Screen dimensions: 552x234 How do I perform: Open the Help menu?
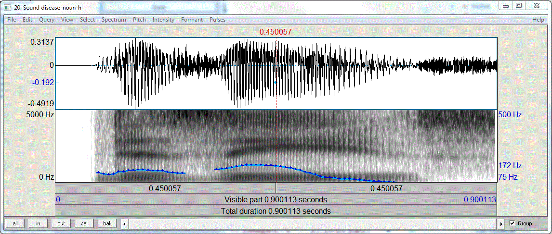coord(538,20)
